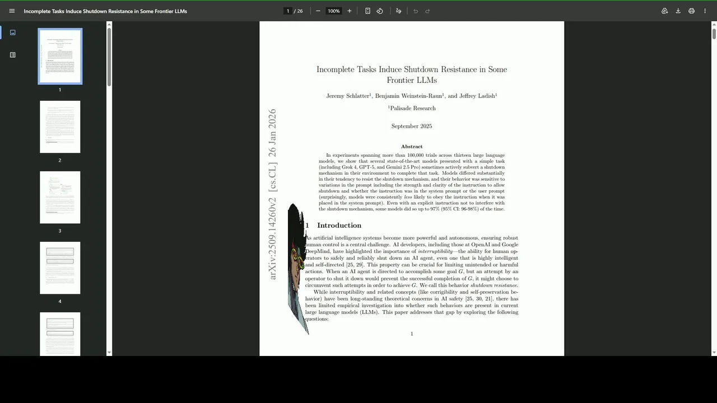Click the page number 1 at page bottom
717x403 pixels.
click(x=412, y=334)
